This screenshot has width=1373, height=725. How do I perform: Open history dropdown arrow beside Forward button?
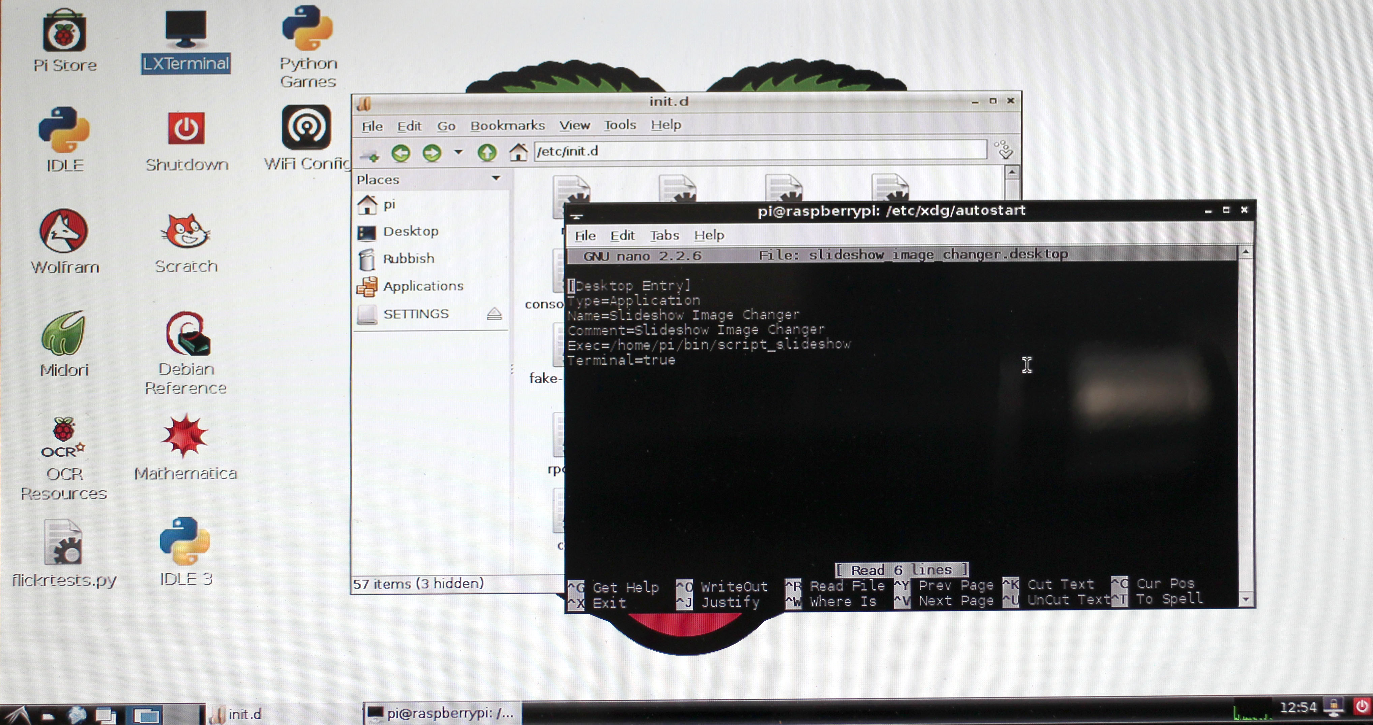click(458, 152)
